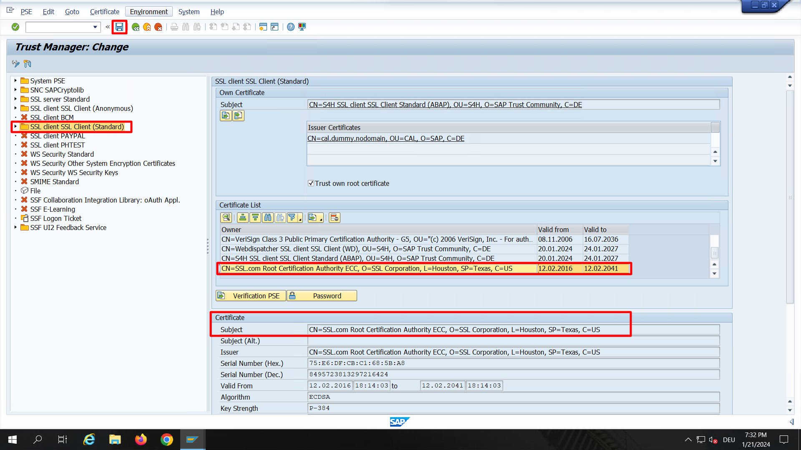Screen dimensions: 801x450
Task: Click the Verification PSE button
Action: point(251,296)
